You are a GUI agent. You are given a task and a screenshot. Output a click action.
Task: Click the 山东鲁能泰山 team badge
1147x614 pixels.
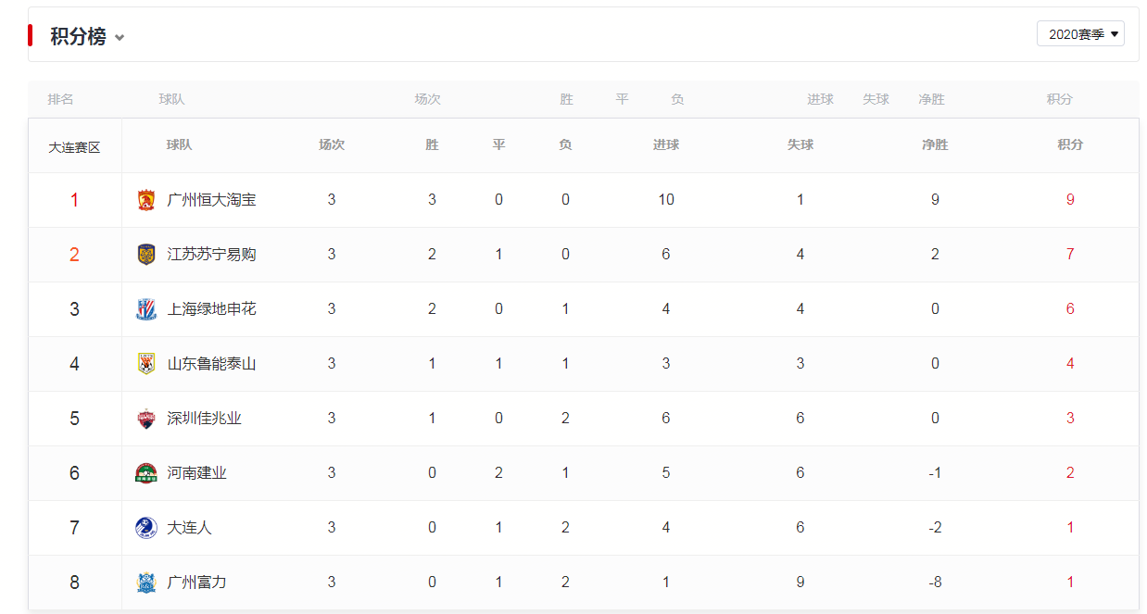click(x=146, y=364)
